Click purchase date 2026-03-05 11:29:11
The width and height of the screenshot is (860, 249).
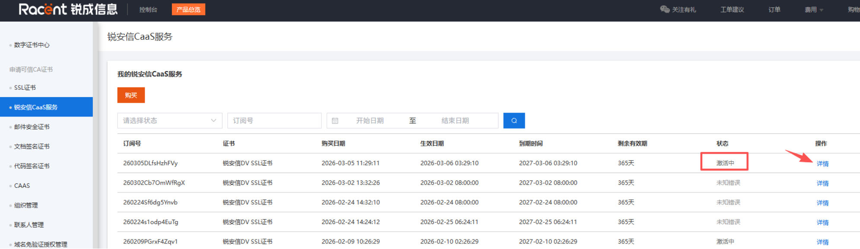click(350, 163)
